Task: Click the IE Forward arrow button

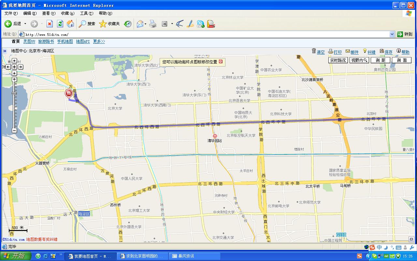Action: tap(34, 24)
